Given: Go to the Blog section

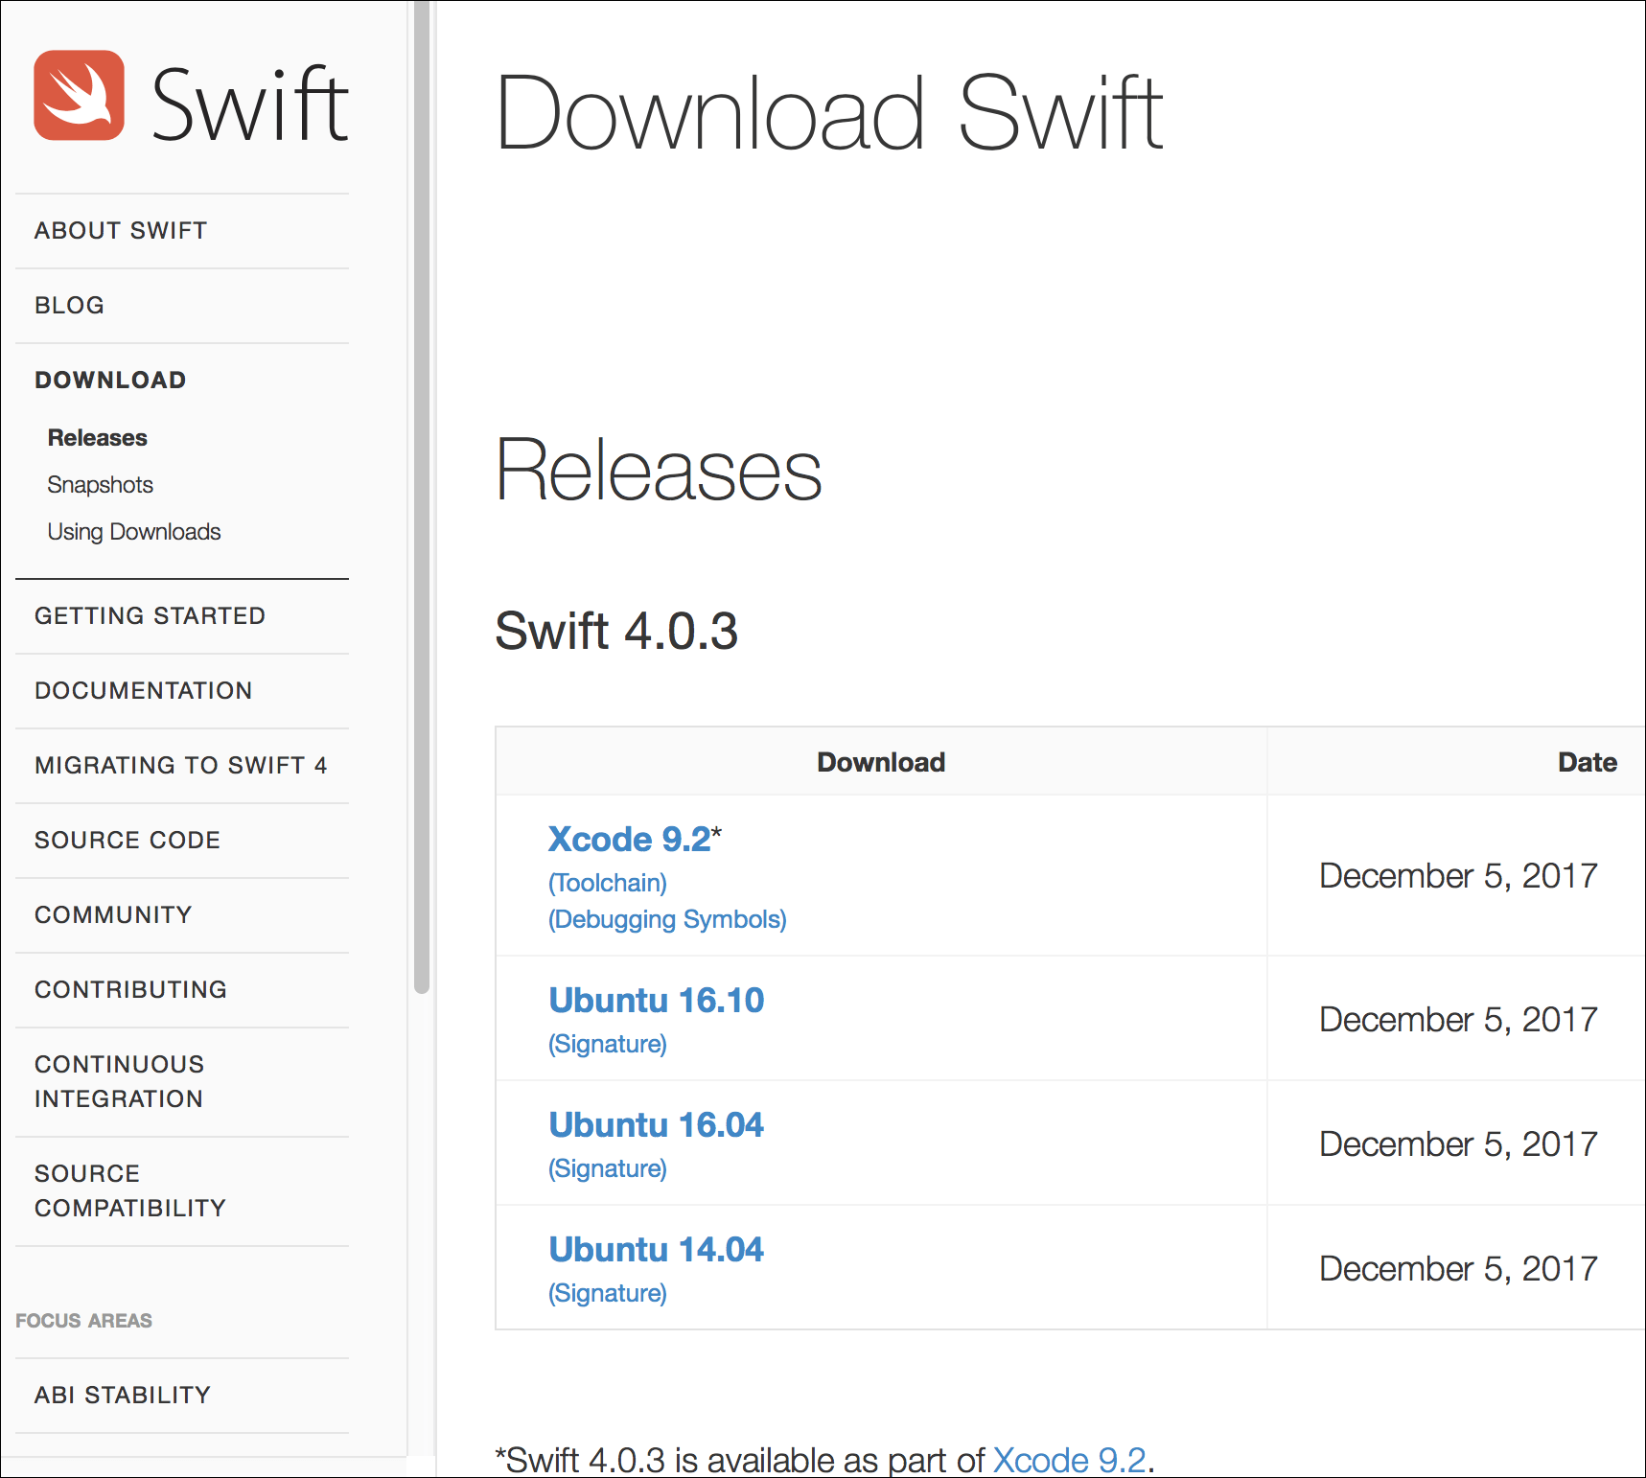Looking at the screenshot, I should [x=69, y=306].
